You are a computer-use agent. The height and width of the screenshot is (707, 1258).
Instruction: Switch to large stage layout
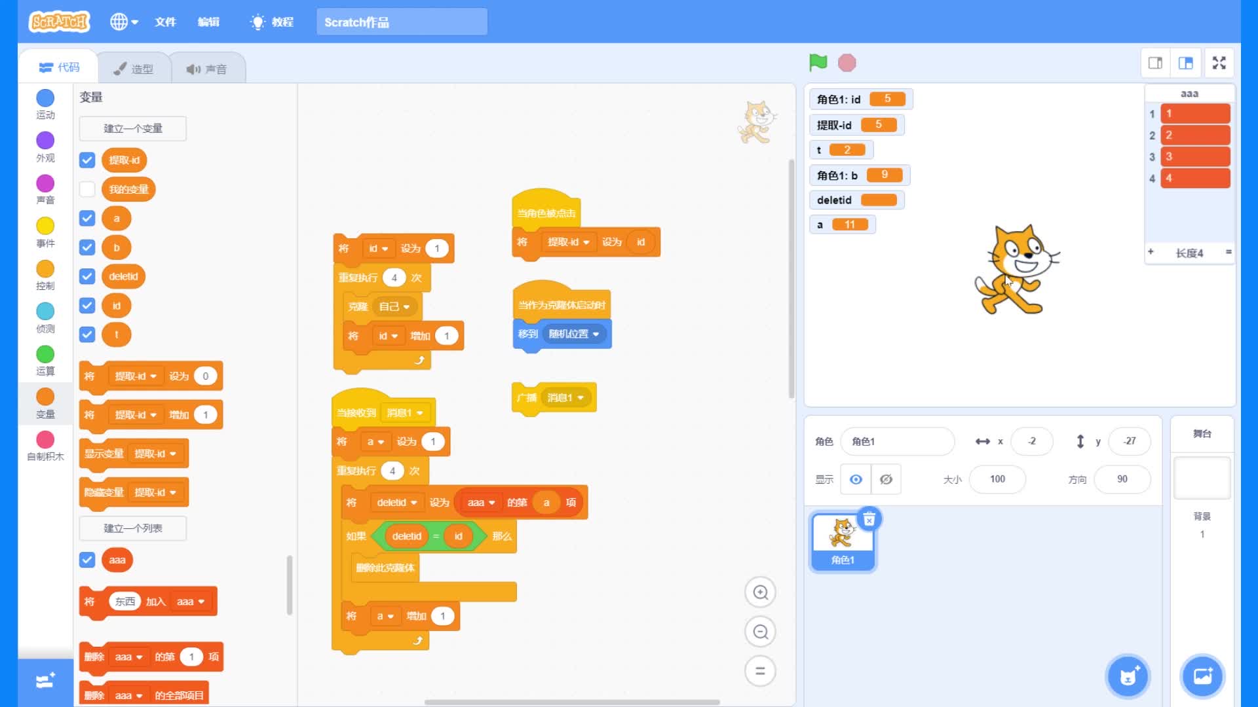(1186, 63)
